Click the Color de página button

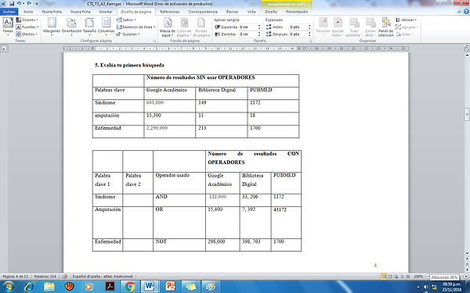click(184, 27)
